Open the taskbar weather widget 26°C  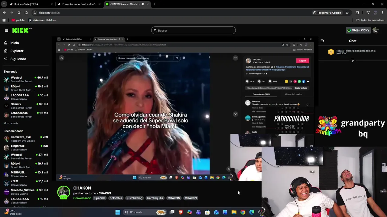click(x=13, y=212)
